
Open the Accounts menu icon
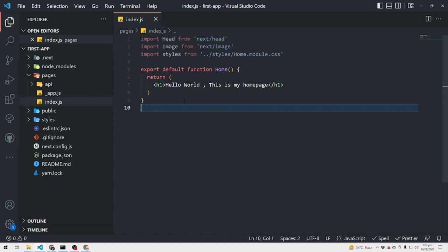click(x=9, y=205)
